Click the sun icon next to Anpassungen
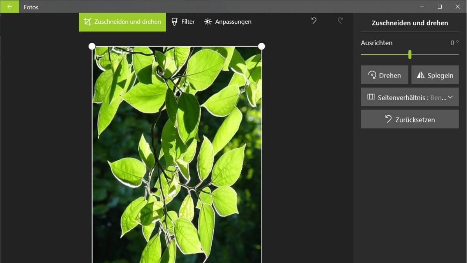The image size is (467, 263). (x=208, y=22)
